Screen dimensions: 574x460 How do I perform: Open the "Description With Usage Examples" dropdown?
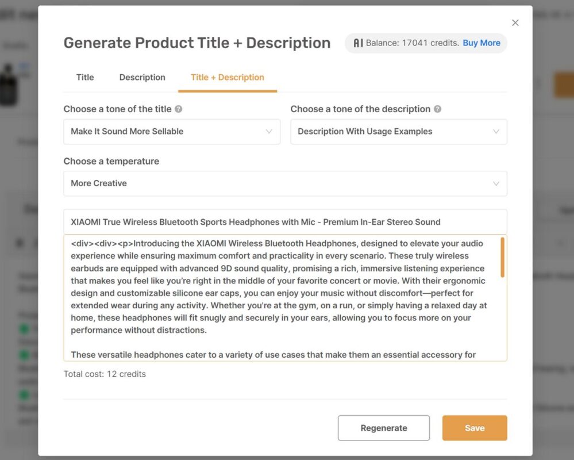(x=399, y=132)
